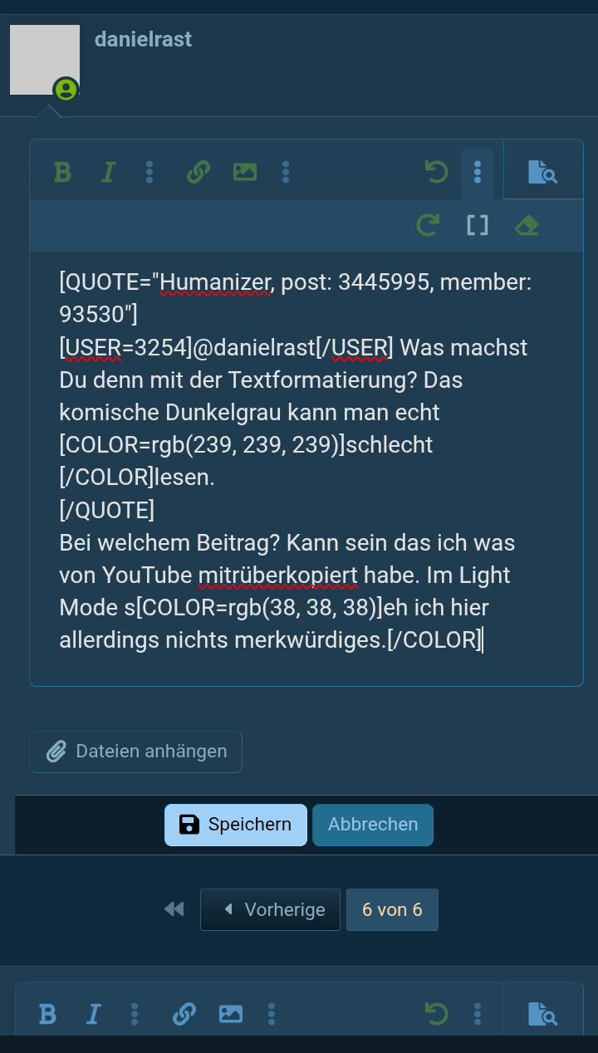This screenshot has width=598, height=1053.
Task: Toggle bold formatting in edit toolbar
Action: tap(62, 172)
